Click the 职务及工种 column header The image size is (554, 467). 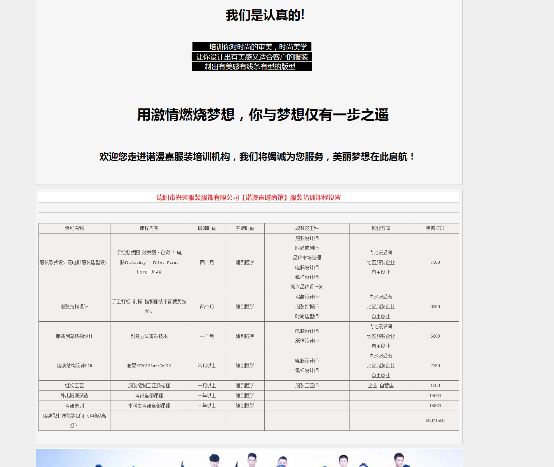coord(307,228)
